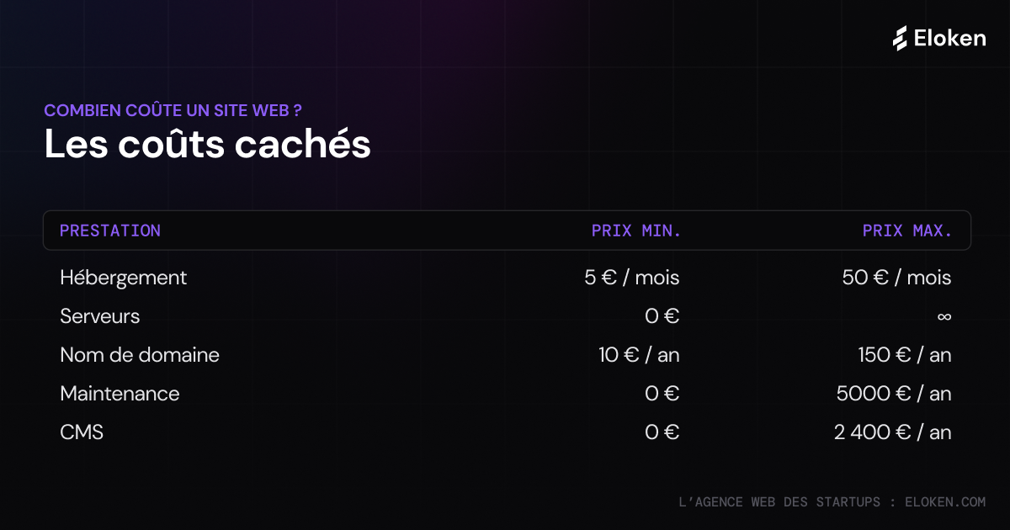Viewport: 1010px width, 530px height.
Task: Click the Eloken logo icon
Action: [x=901, y=39]
